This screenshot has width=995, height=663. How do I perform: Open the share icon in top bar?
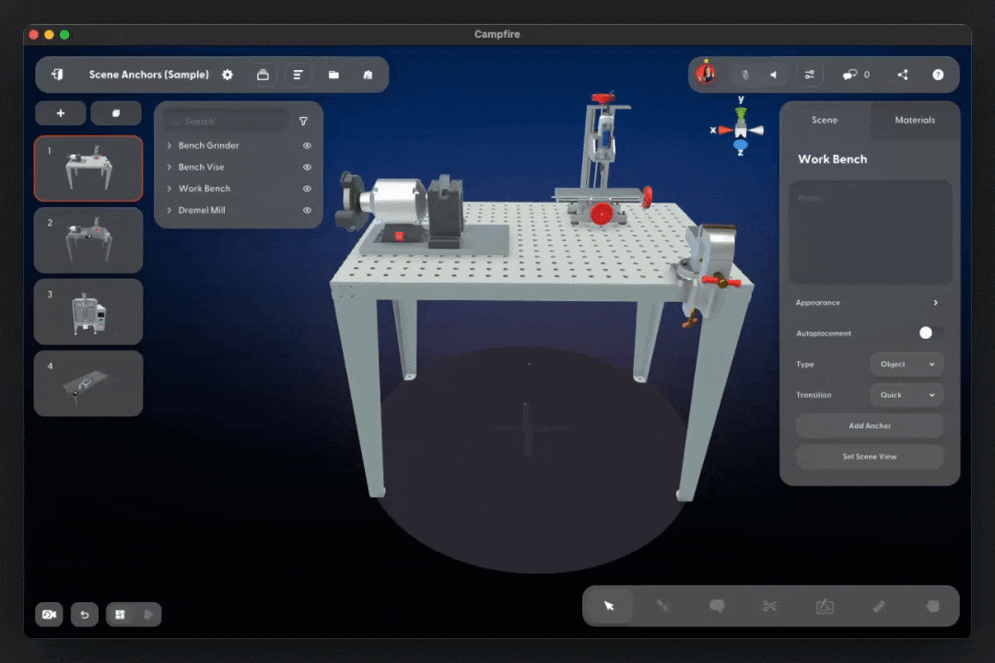coord(902,75)
